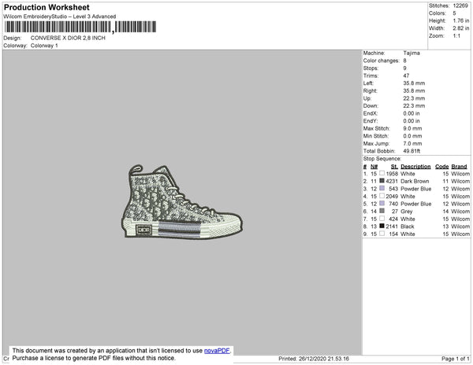The height and width of the screenshot is (365, 473).
Task: Click the Trims value '47'
Action: 406,76
